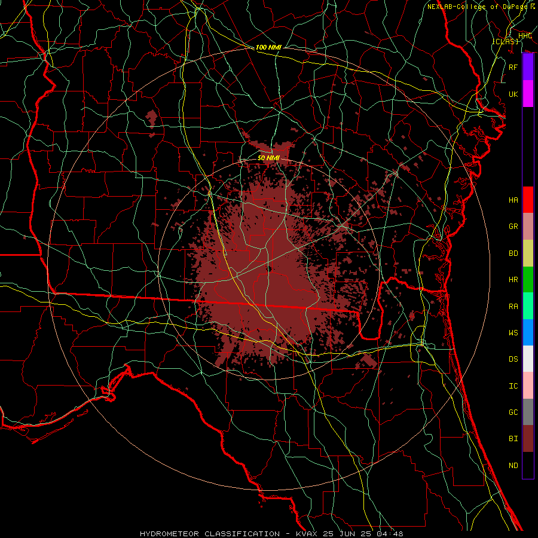Click the RF purple legend swatch
Viewport: 538px width, 538px height.
(528, 67)
